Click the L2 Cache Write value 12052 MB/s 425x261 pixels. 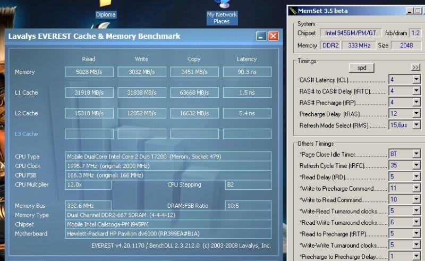pos(142,113)
